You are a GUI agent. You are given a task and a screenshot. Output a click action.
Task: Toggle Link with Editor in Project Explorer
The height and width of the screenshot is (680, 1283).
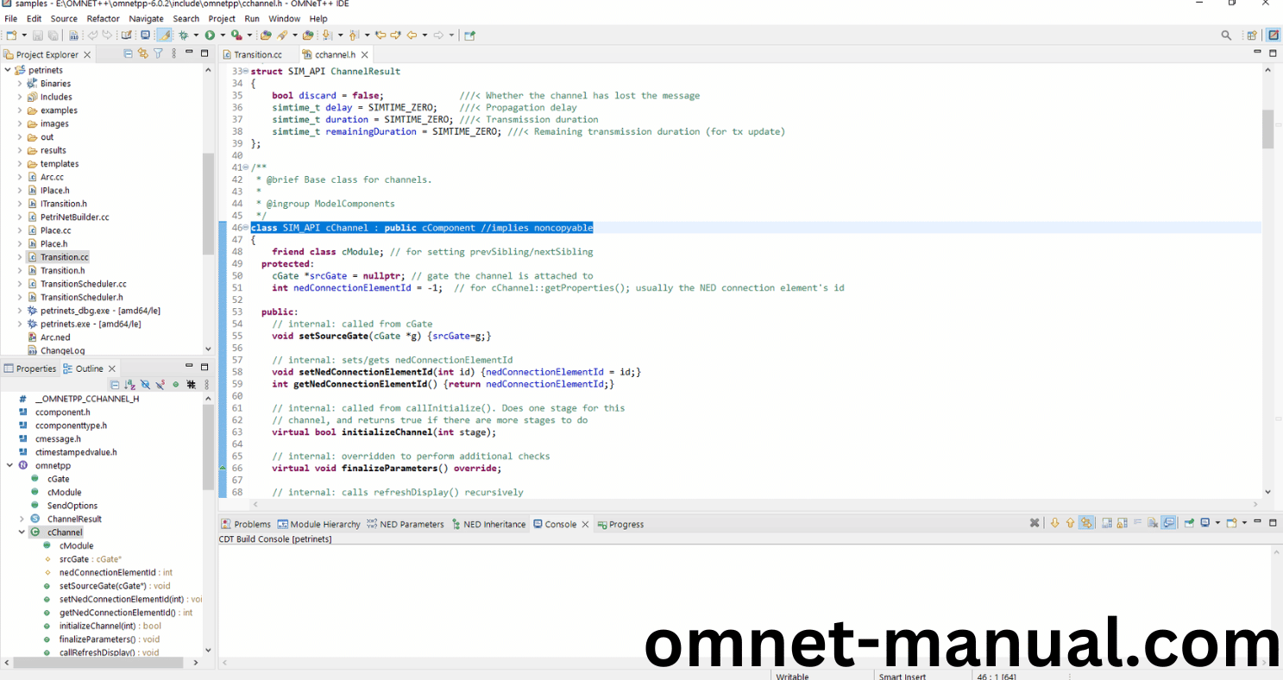coord(143,54)
